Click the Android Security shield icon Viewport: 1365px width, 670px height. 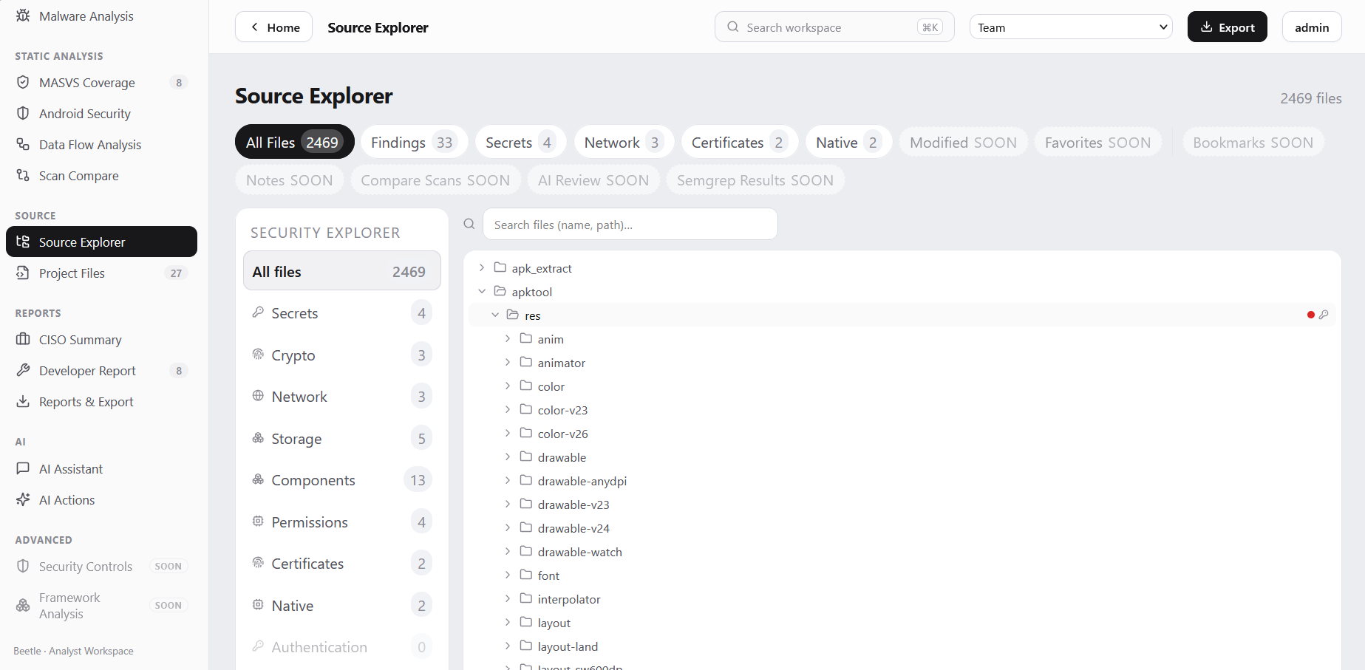23,113
